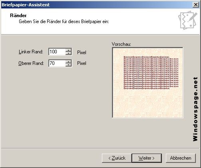Click the red sample text in preview
This screenshot has width=201, height=168.
click(x=151, y=73)
